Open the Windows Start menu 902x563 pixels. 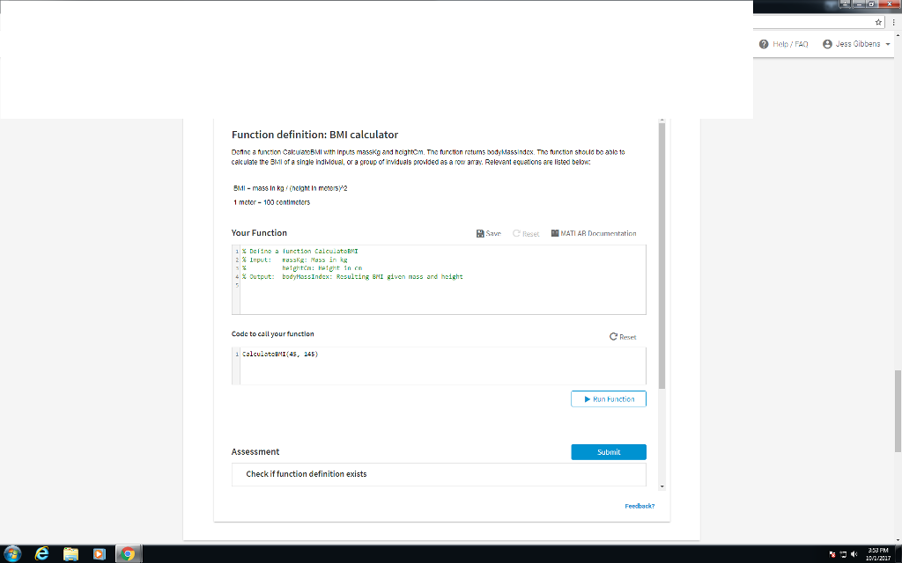(x=11, y=554)
